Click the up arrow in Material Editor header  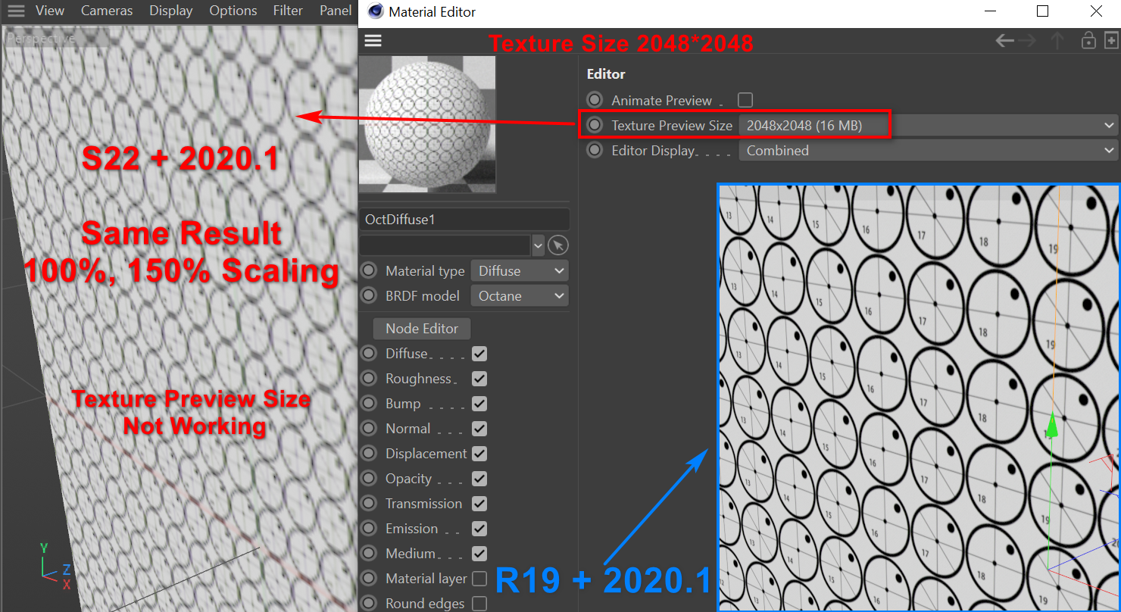coord(1057,41)
